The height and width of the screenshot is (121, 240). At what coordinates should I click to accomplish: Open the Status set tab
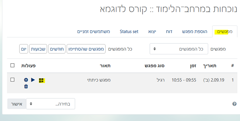129,32
